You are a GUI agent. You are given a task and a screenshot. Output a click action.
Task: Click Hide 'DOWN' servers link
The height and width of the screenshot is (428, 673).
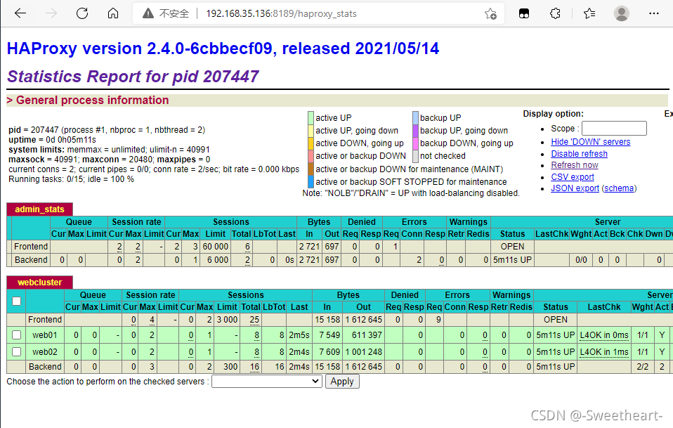[591, 142]
